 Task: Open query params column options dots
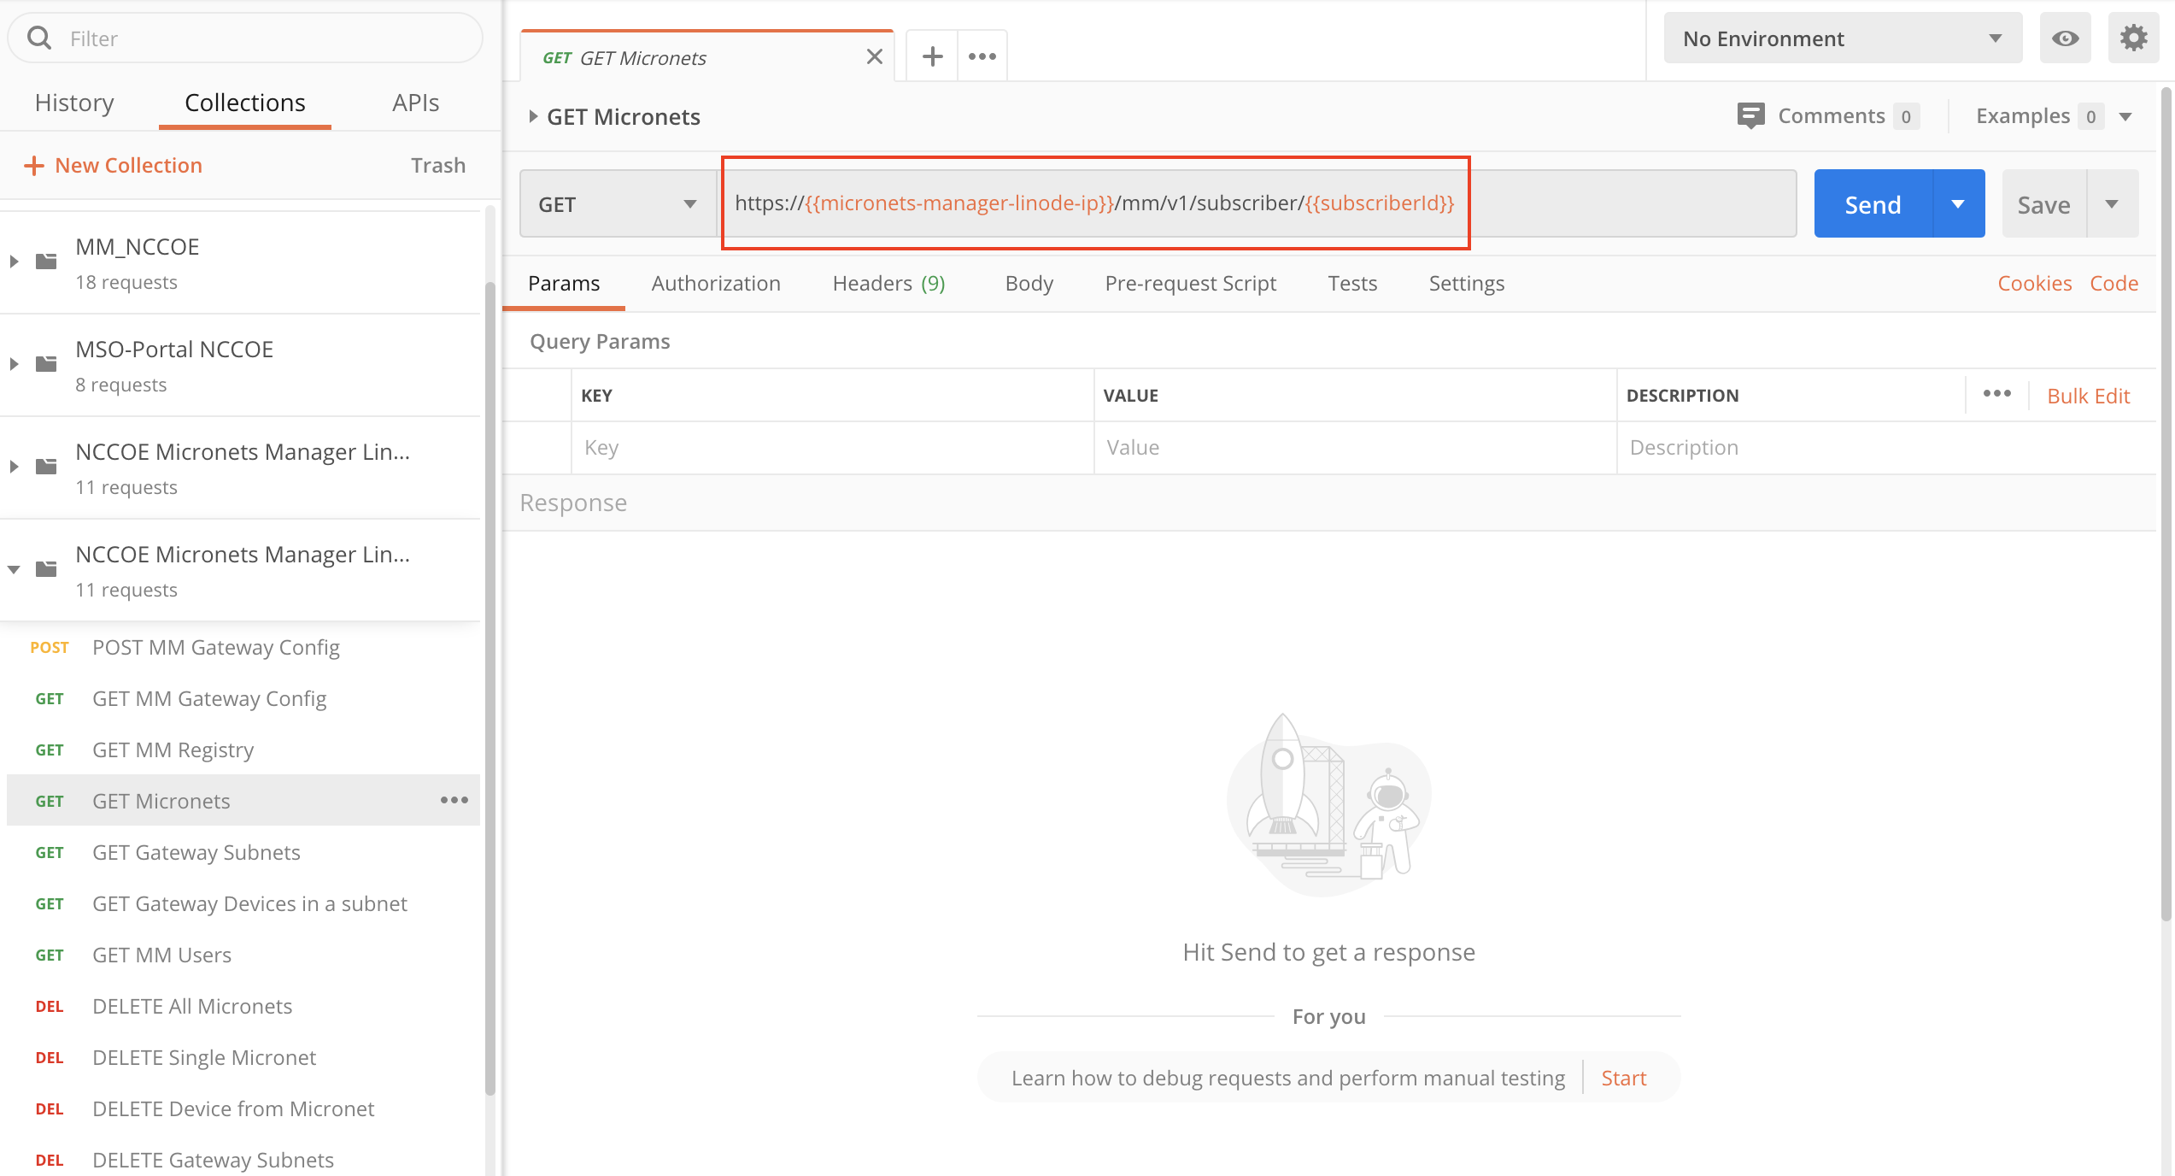coord(1996,394)
